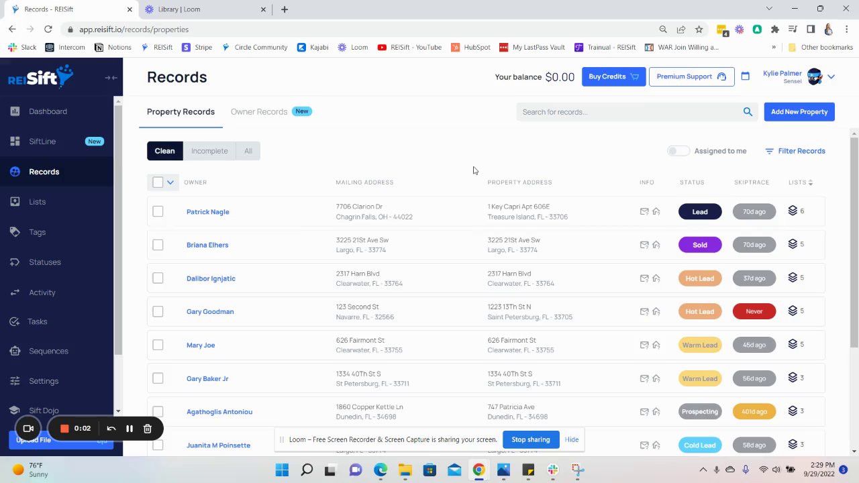Collapse the sidebar with the arrows icon

pyautogui.click(x=111, y=78)
